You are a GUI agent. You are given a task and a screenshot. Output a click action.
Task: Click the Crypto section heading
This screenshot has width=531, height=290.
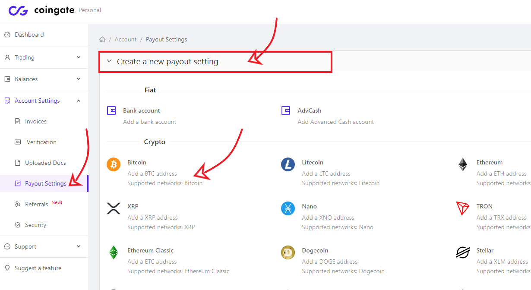coord(155,142)
